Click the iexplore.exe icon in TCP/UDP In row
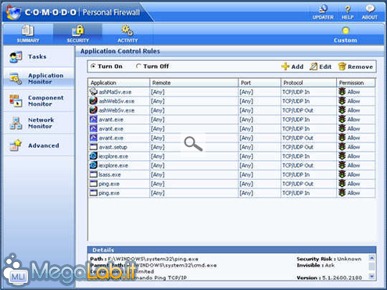This screenshot has height=290, width=387. coord(93,156)
